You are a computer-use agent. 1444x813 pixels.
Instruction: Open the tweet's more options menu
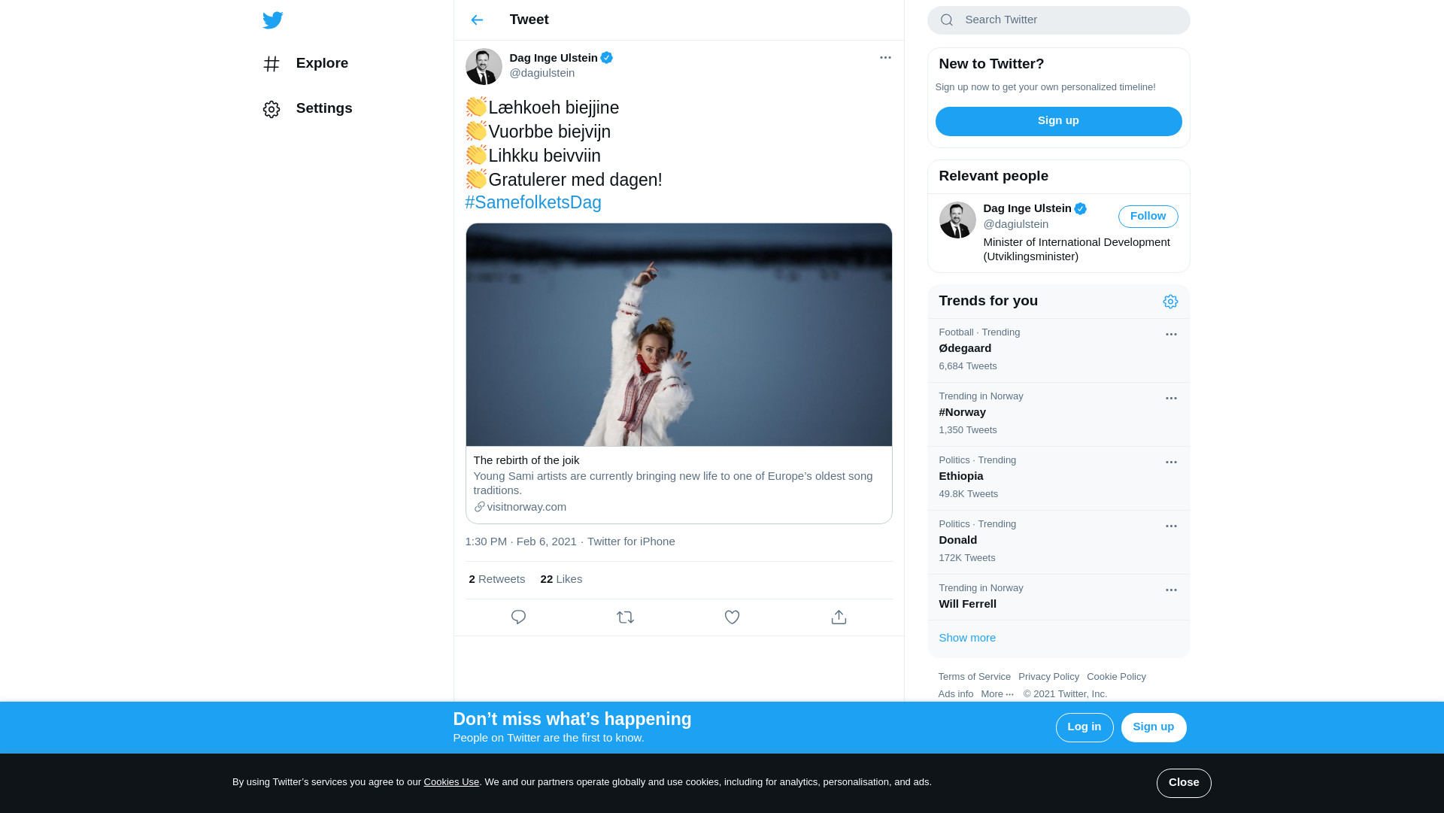pos(885,58)
